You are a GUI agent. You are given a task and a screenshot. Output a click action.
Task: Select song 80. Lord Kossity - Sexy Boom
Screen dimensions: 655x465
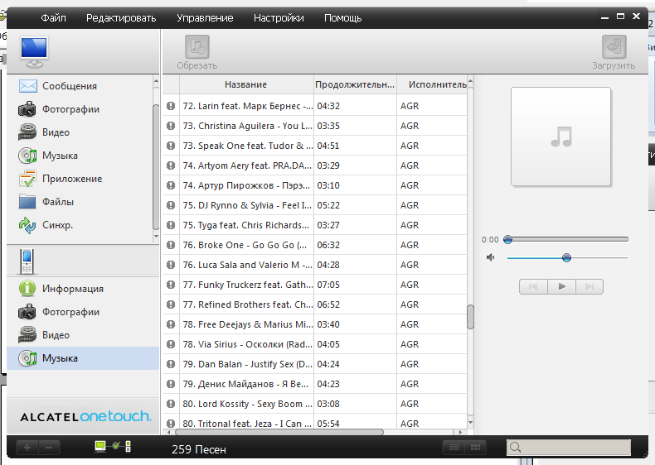[x=314, y=404]
